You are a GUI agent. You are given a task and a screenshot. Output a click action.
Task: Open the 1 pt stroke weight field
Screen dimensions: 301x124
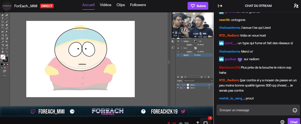click(200, 41)
